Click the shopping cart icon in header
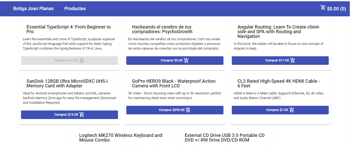The width and height of the screenshot is (350, 146). point(323,8)
